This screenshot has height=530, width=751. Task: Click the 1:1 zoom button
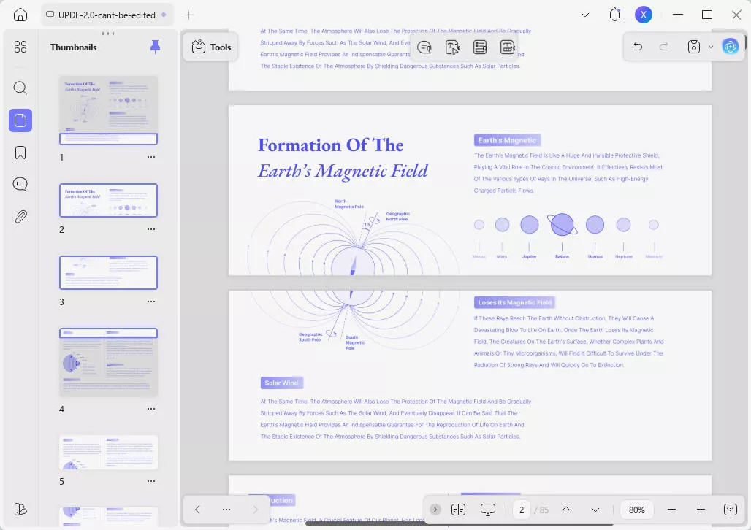730,509
